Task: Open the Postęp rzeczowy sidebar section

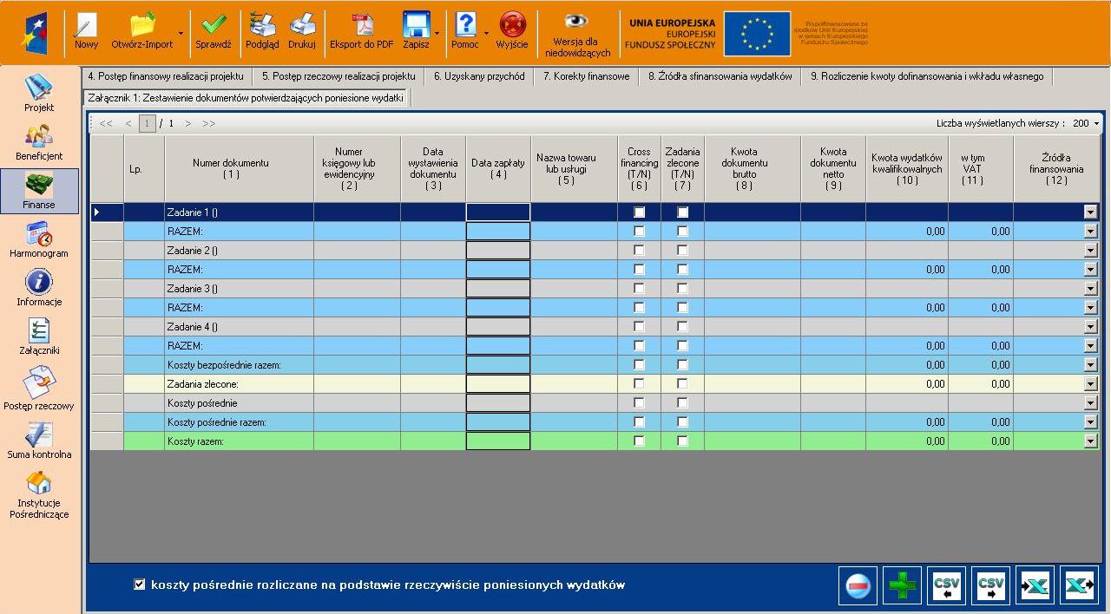Action: (x=39, y=387)
